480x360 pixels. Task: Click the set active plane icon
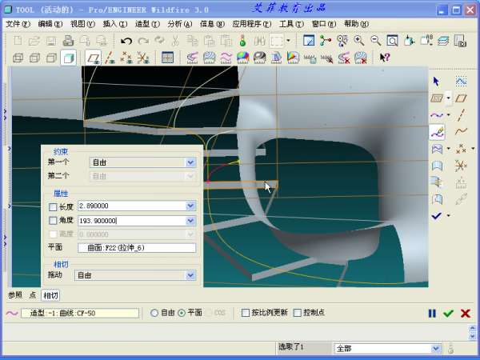(x=437, y=98)
